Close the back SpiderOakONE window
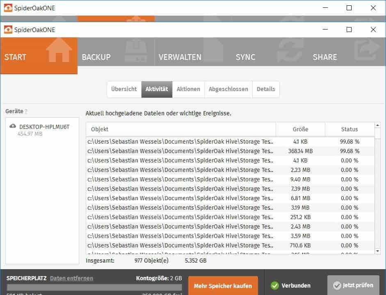386x295 pixels. click(x=373, y=8)
